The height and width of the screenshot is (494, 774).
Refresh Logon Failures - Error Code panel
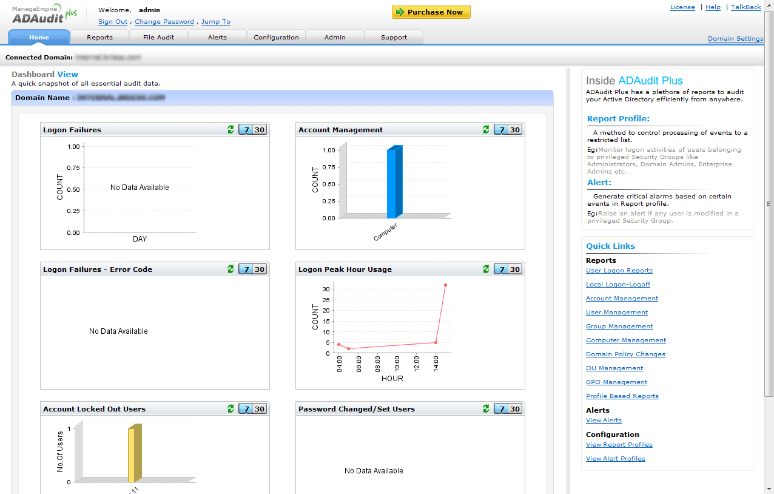coord(231,269)
